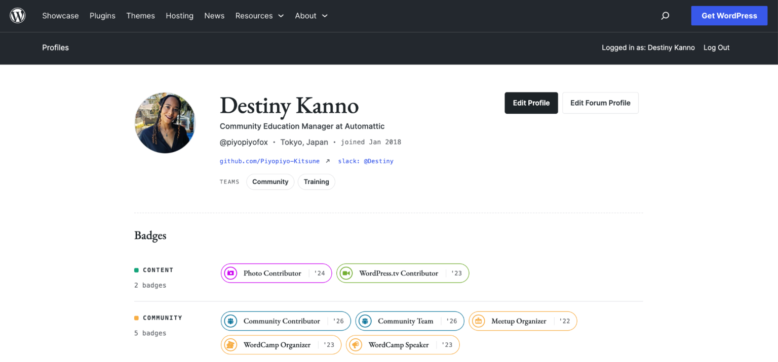Open the Showcase menu item
The image size is (778, 362).
(x=60, y=16)
